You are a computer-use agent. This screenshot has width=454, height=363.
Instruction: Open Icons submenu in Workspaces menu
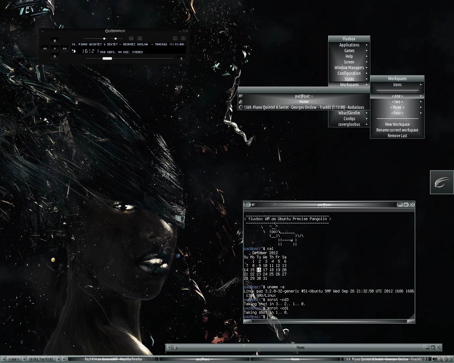click(397, 85)
